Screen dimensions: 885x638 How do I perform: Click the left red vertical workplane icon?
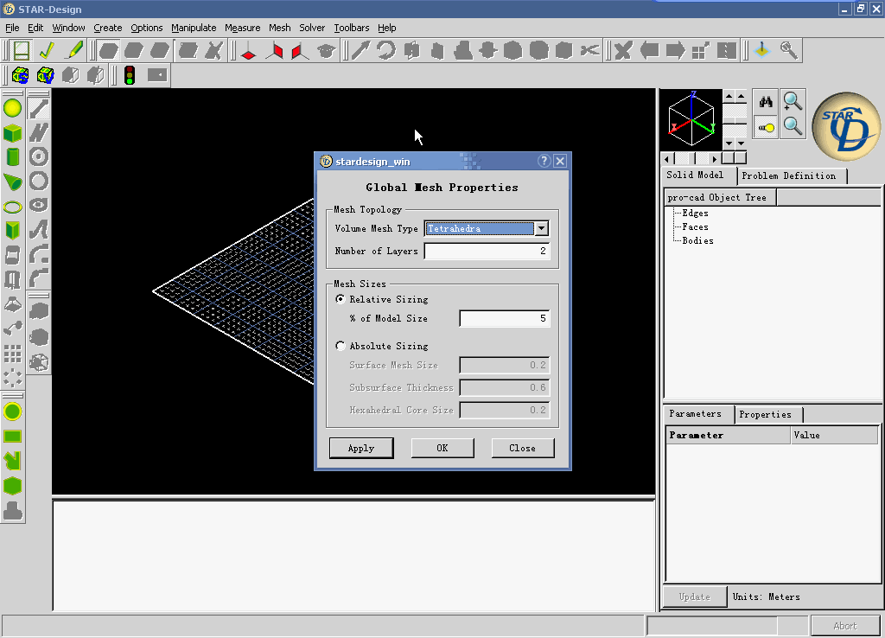pos(274,50)
